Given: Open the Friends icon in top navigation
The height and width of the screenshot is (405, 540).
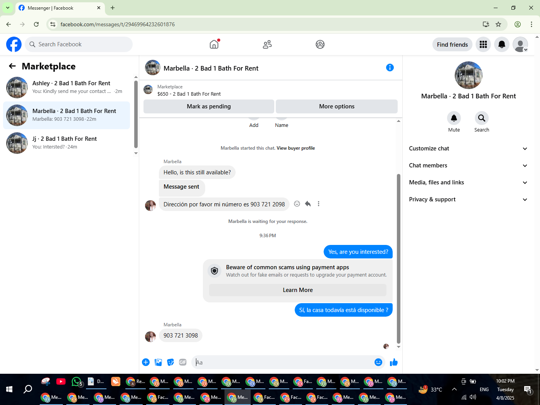Looking at the screenshot, I should pos(267,44).
